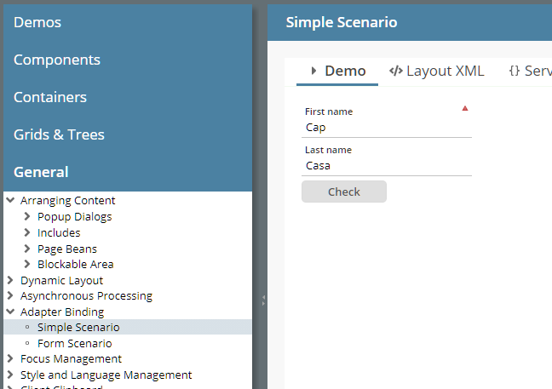Collapse the Adapter Binding node
Viewport: 552px width, 389px height.
[x=10, y=312]
